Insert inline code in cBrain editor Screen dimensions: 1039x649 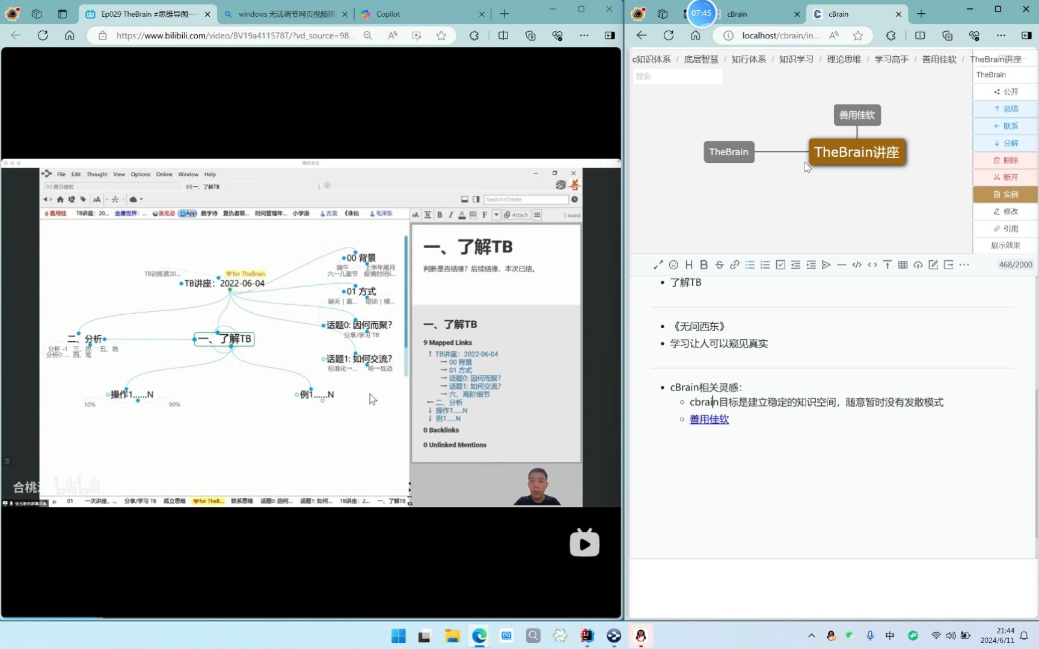872,264
